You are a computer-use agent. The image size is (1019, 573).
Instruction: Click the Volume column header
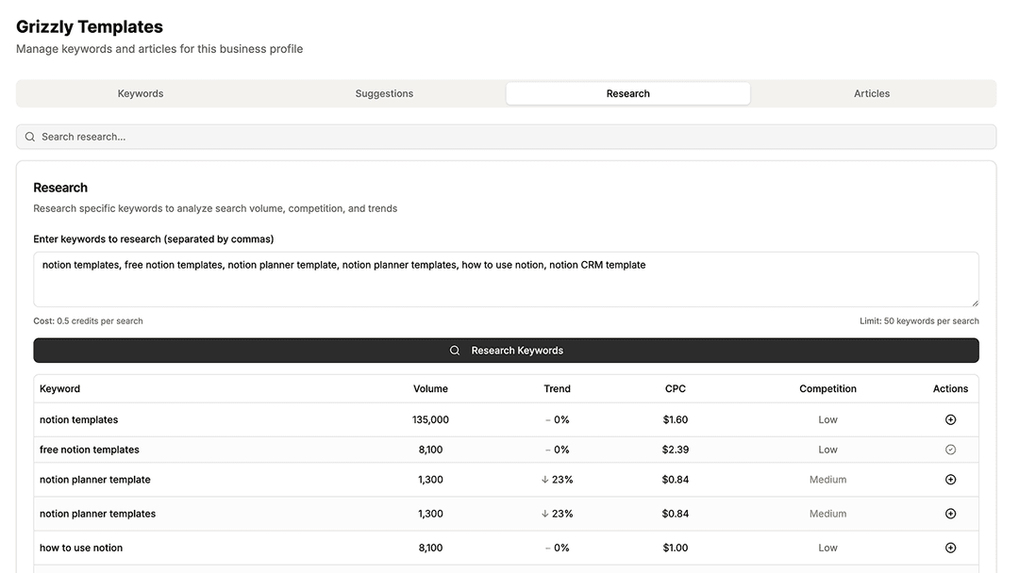pyautogui.click(x=430, y=388)
